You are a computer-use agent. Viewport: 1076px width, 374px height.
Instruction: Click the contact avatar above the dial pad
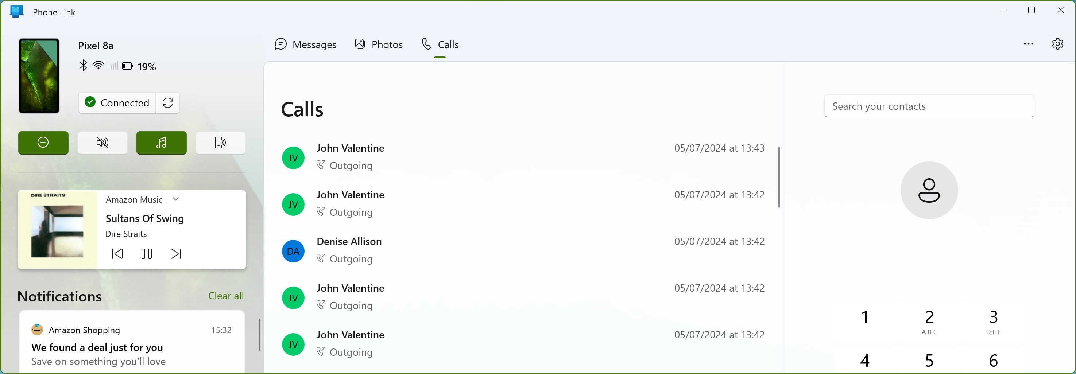click(929, 190)
